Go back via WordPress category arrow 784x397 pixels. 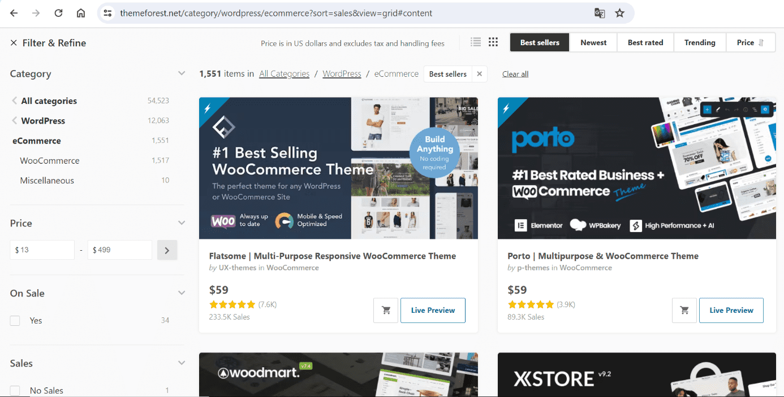coord(14,121)
